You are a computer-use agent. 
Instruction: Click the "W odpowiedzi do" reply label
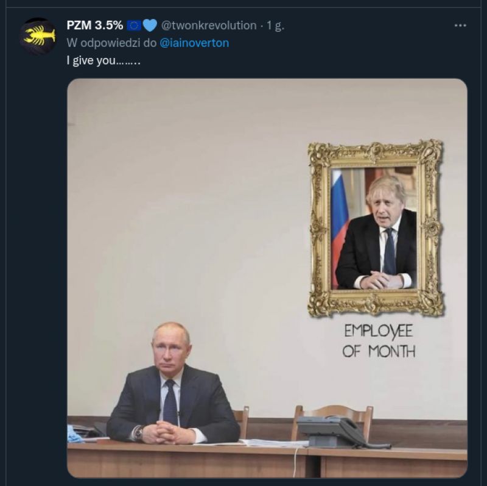pos(112,43)
